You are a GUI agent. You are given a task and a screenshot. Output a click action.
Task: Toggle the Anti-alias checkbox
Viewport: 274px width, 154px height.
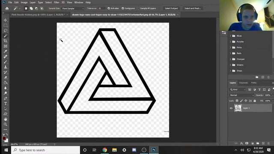coord(109,9)
